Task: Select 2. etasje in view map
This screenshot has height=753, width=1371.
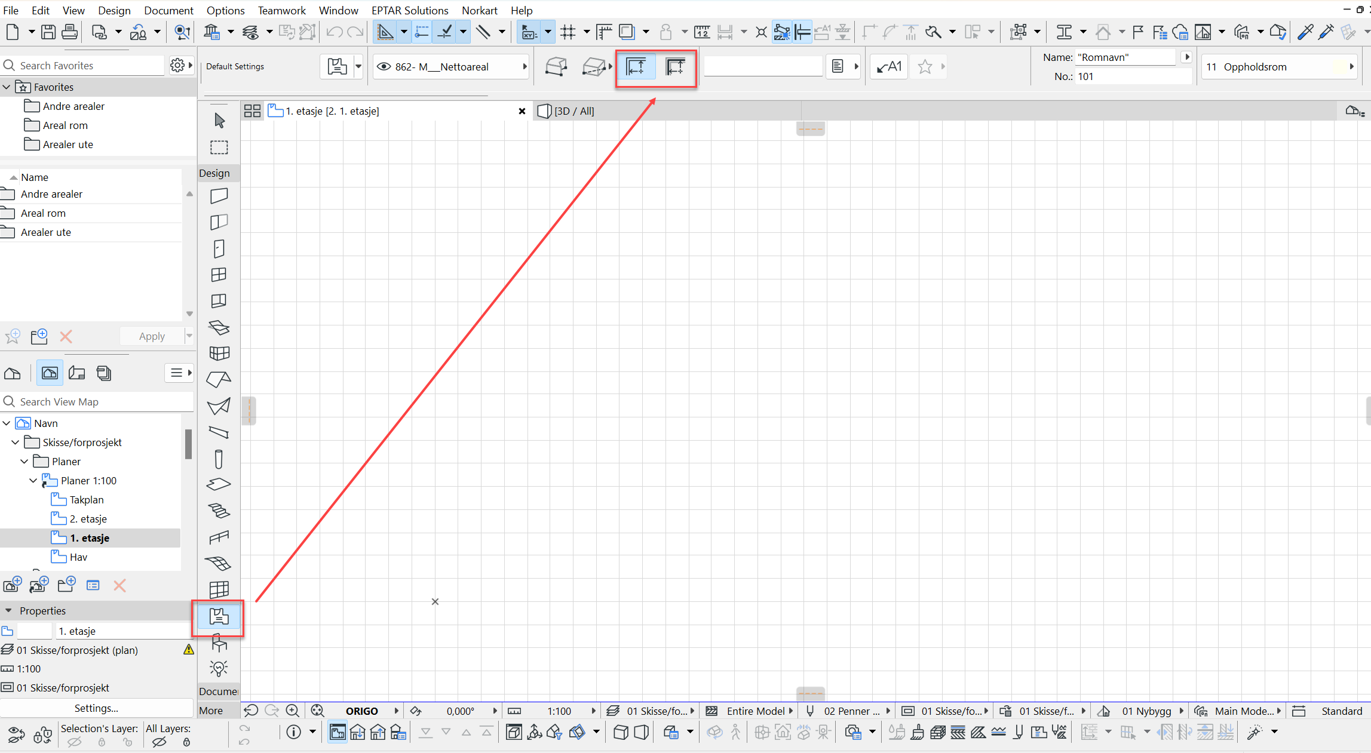Action: 88,519
